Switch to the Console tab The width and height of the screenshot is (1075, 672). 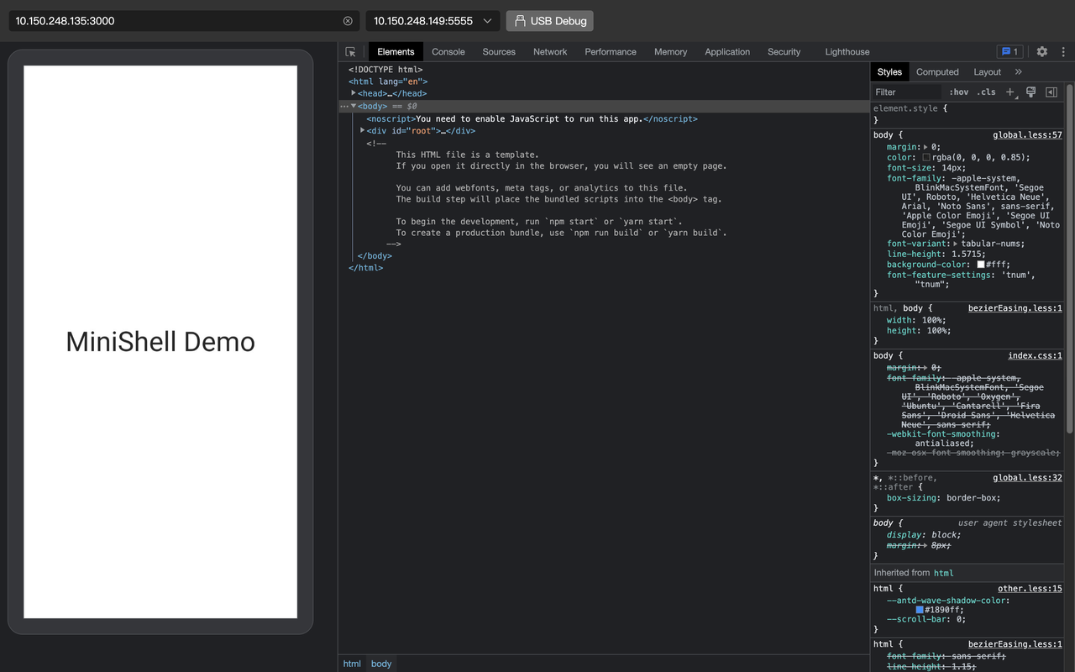448,51
